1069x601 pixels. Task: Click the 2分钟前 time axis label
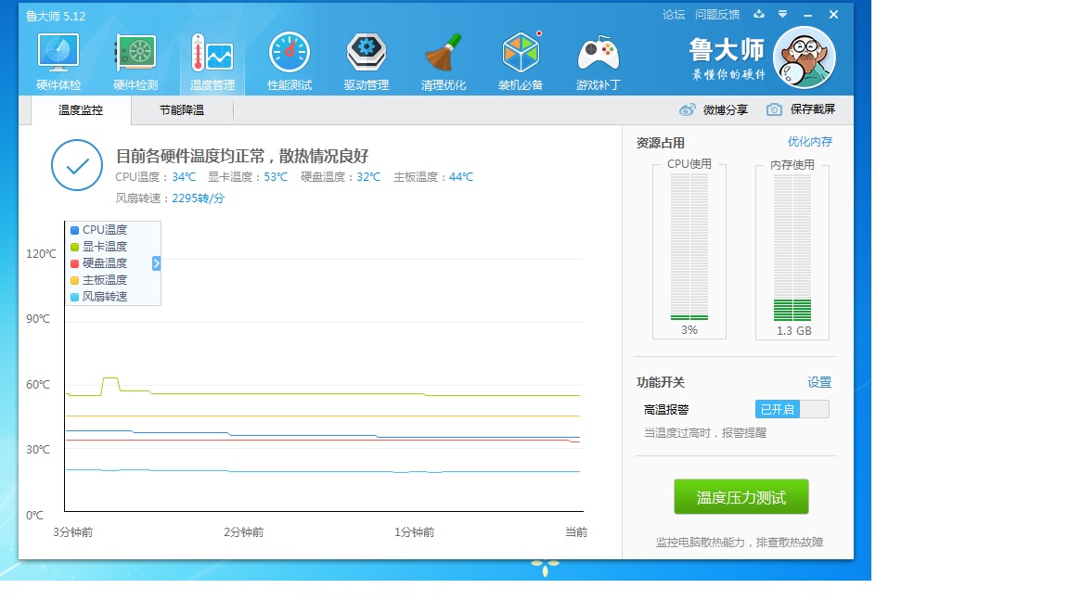[x=243, y=531]
